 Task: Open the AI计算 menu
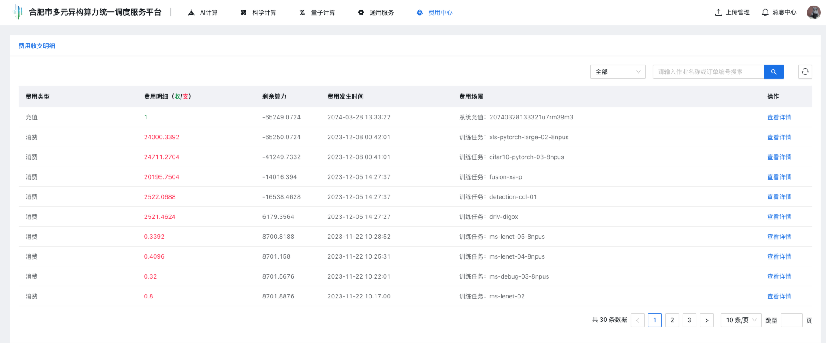(x=203, y=13)
